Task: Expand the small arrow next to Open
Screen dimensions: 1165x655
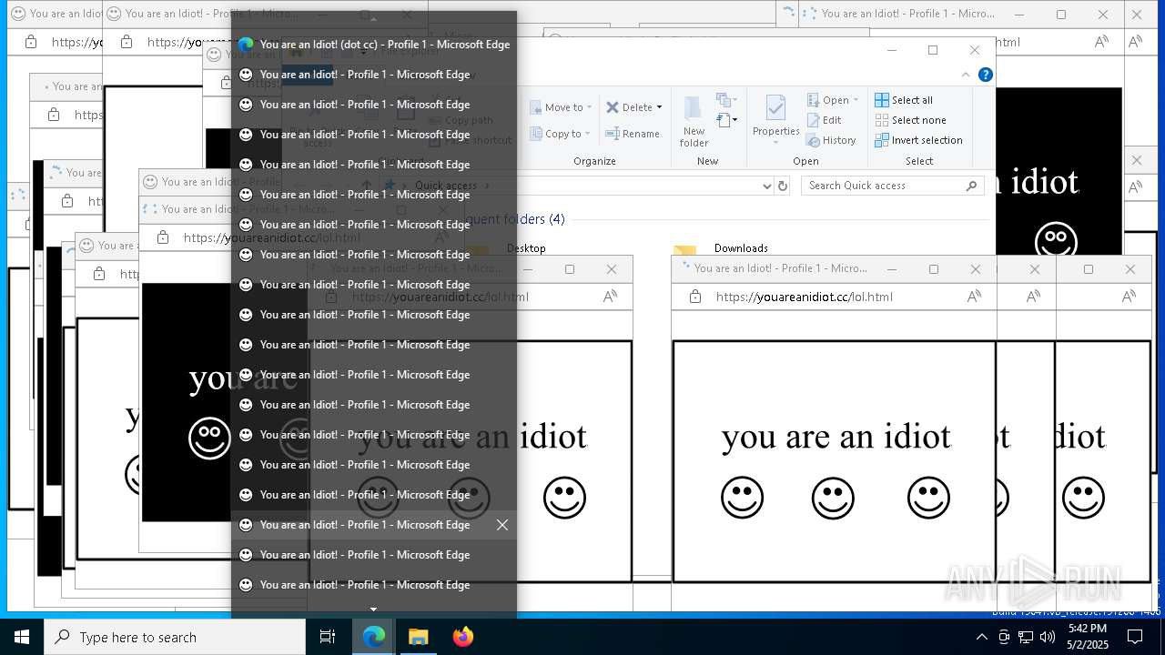Action: click(x=856, y=100)
